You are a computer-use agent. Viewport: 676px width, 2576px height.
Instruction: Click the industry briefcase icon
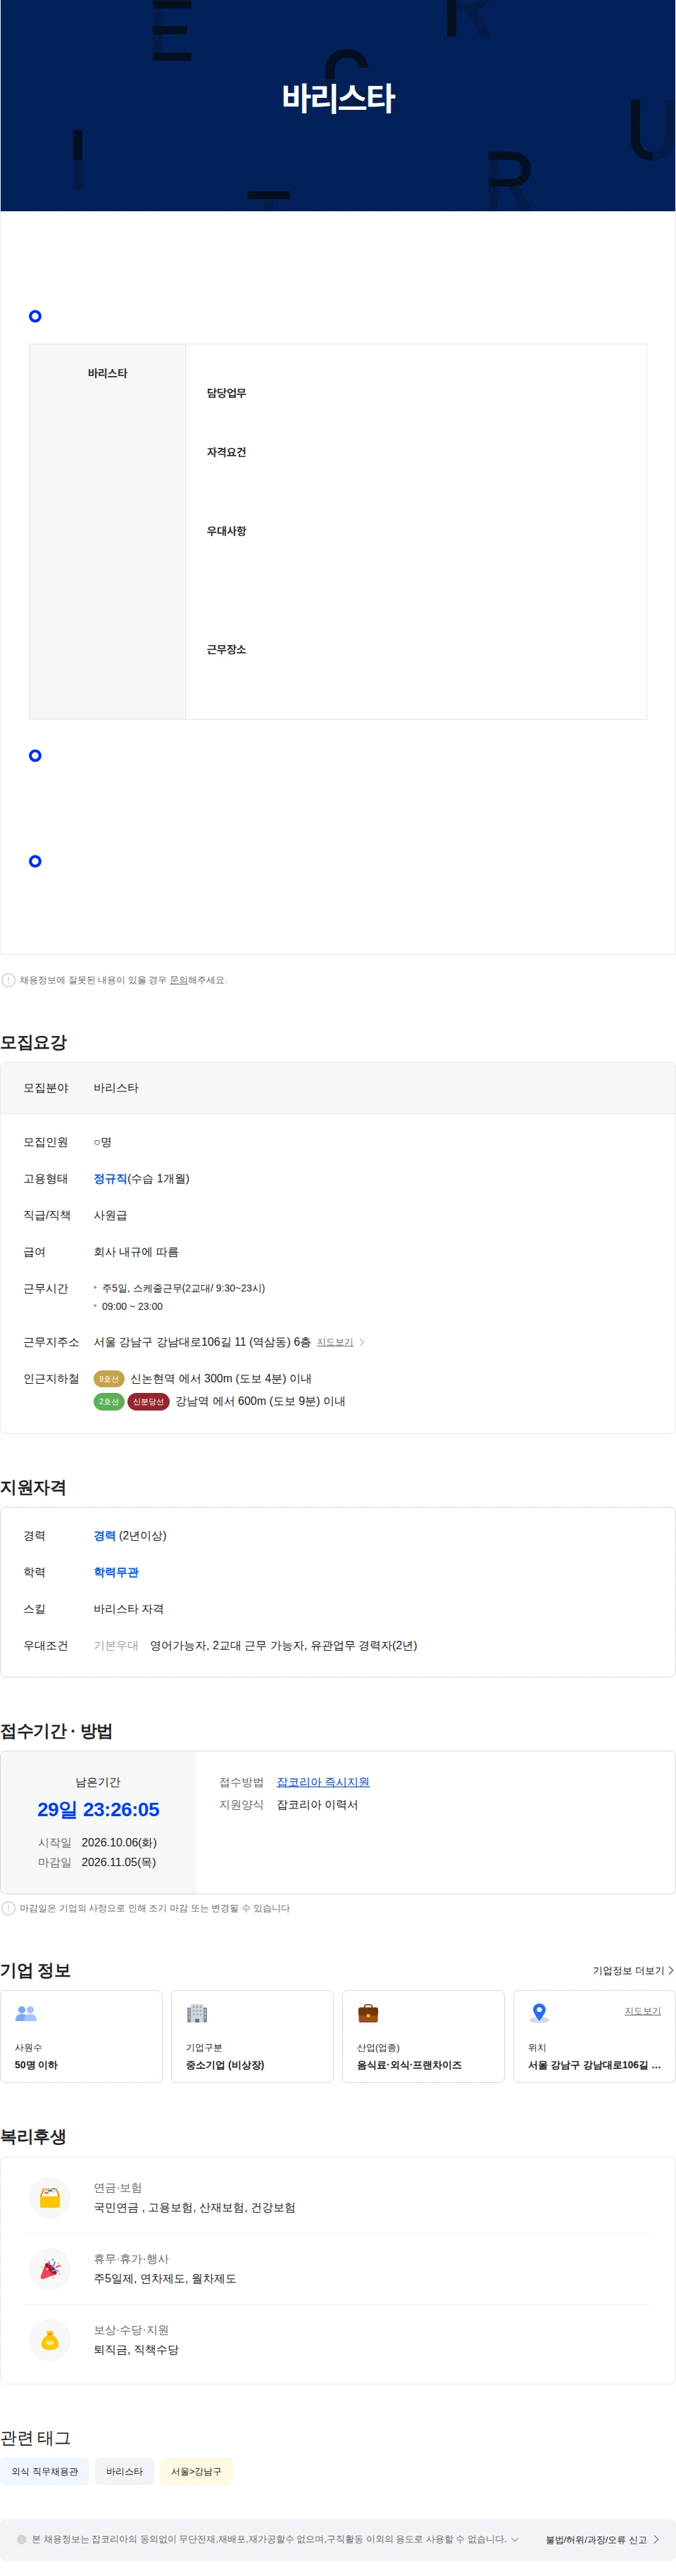point(368,2013)
